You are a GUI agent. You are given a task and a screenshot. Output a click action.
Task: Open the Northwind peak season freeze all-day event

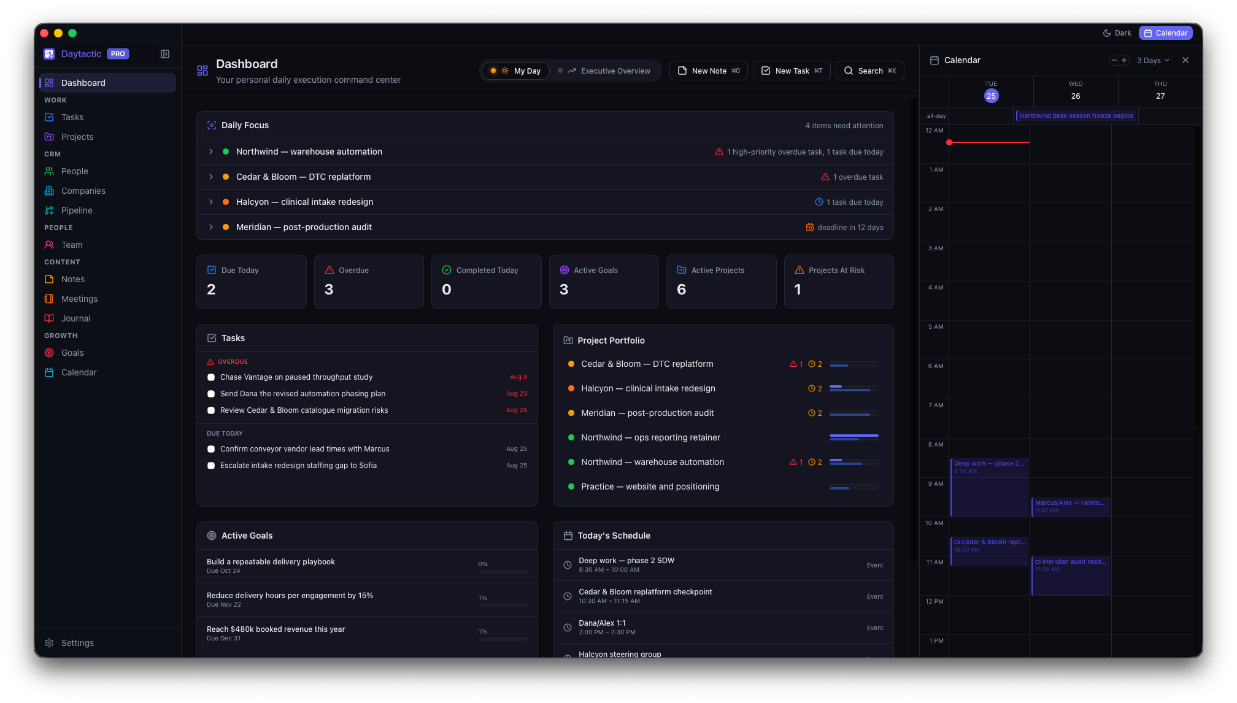[1076, 115]
